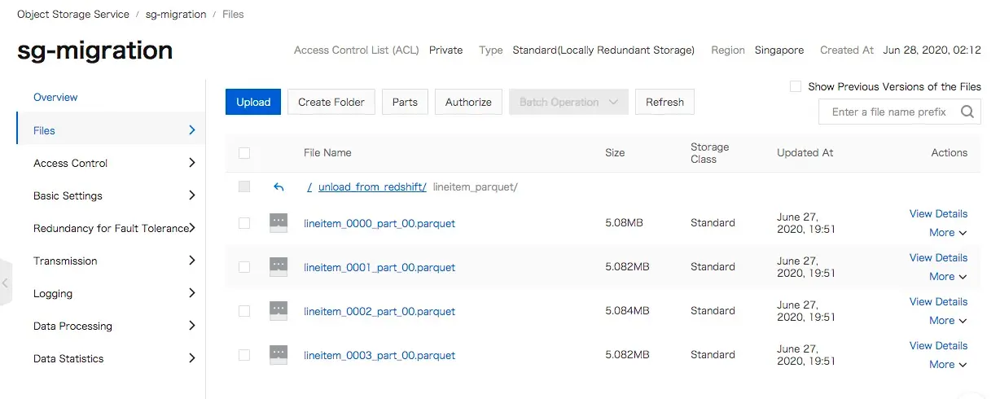Click file icon for lineitem_0001_part_00.parquet
1000x399 pixels.
tap(279, 266)
